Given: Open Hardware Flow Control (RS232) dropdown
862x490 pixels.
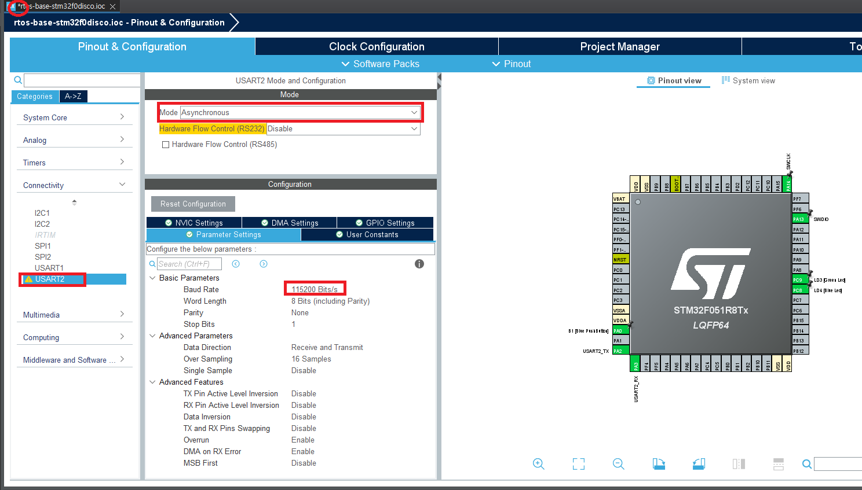Looking at the screenshot, I should (x=343, y=128).
